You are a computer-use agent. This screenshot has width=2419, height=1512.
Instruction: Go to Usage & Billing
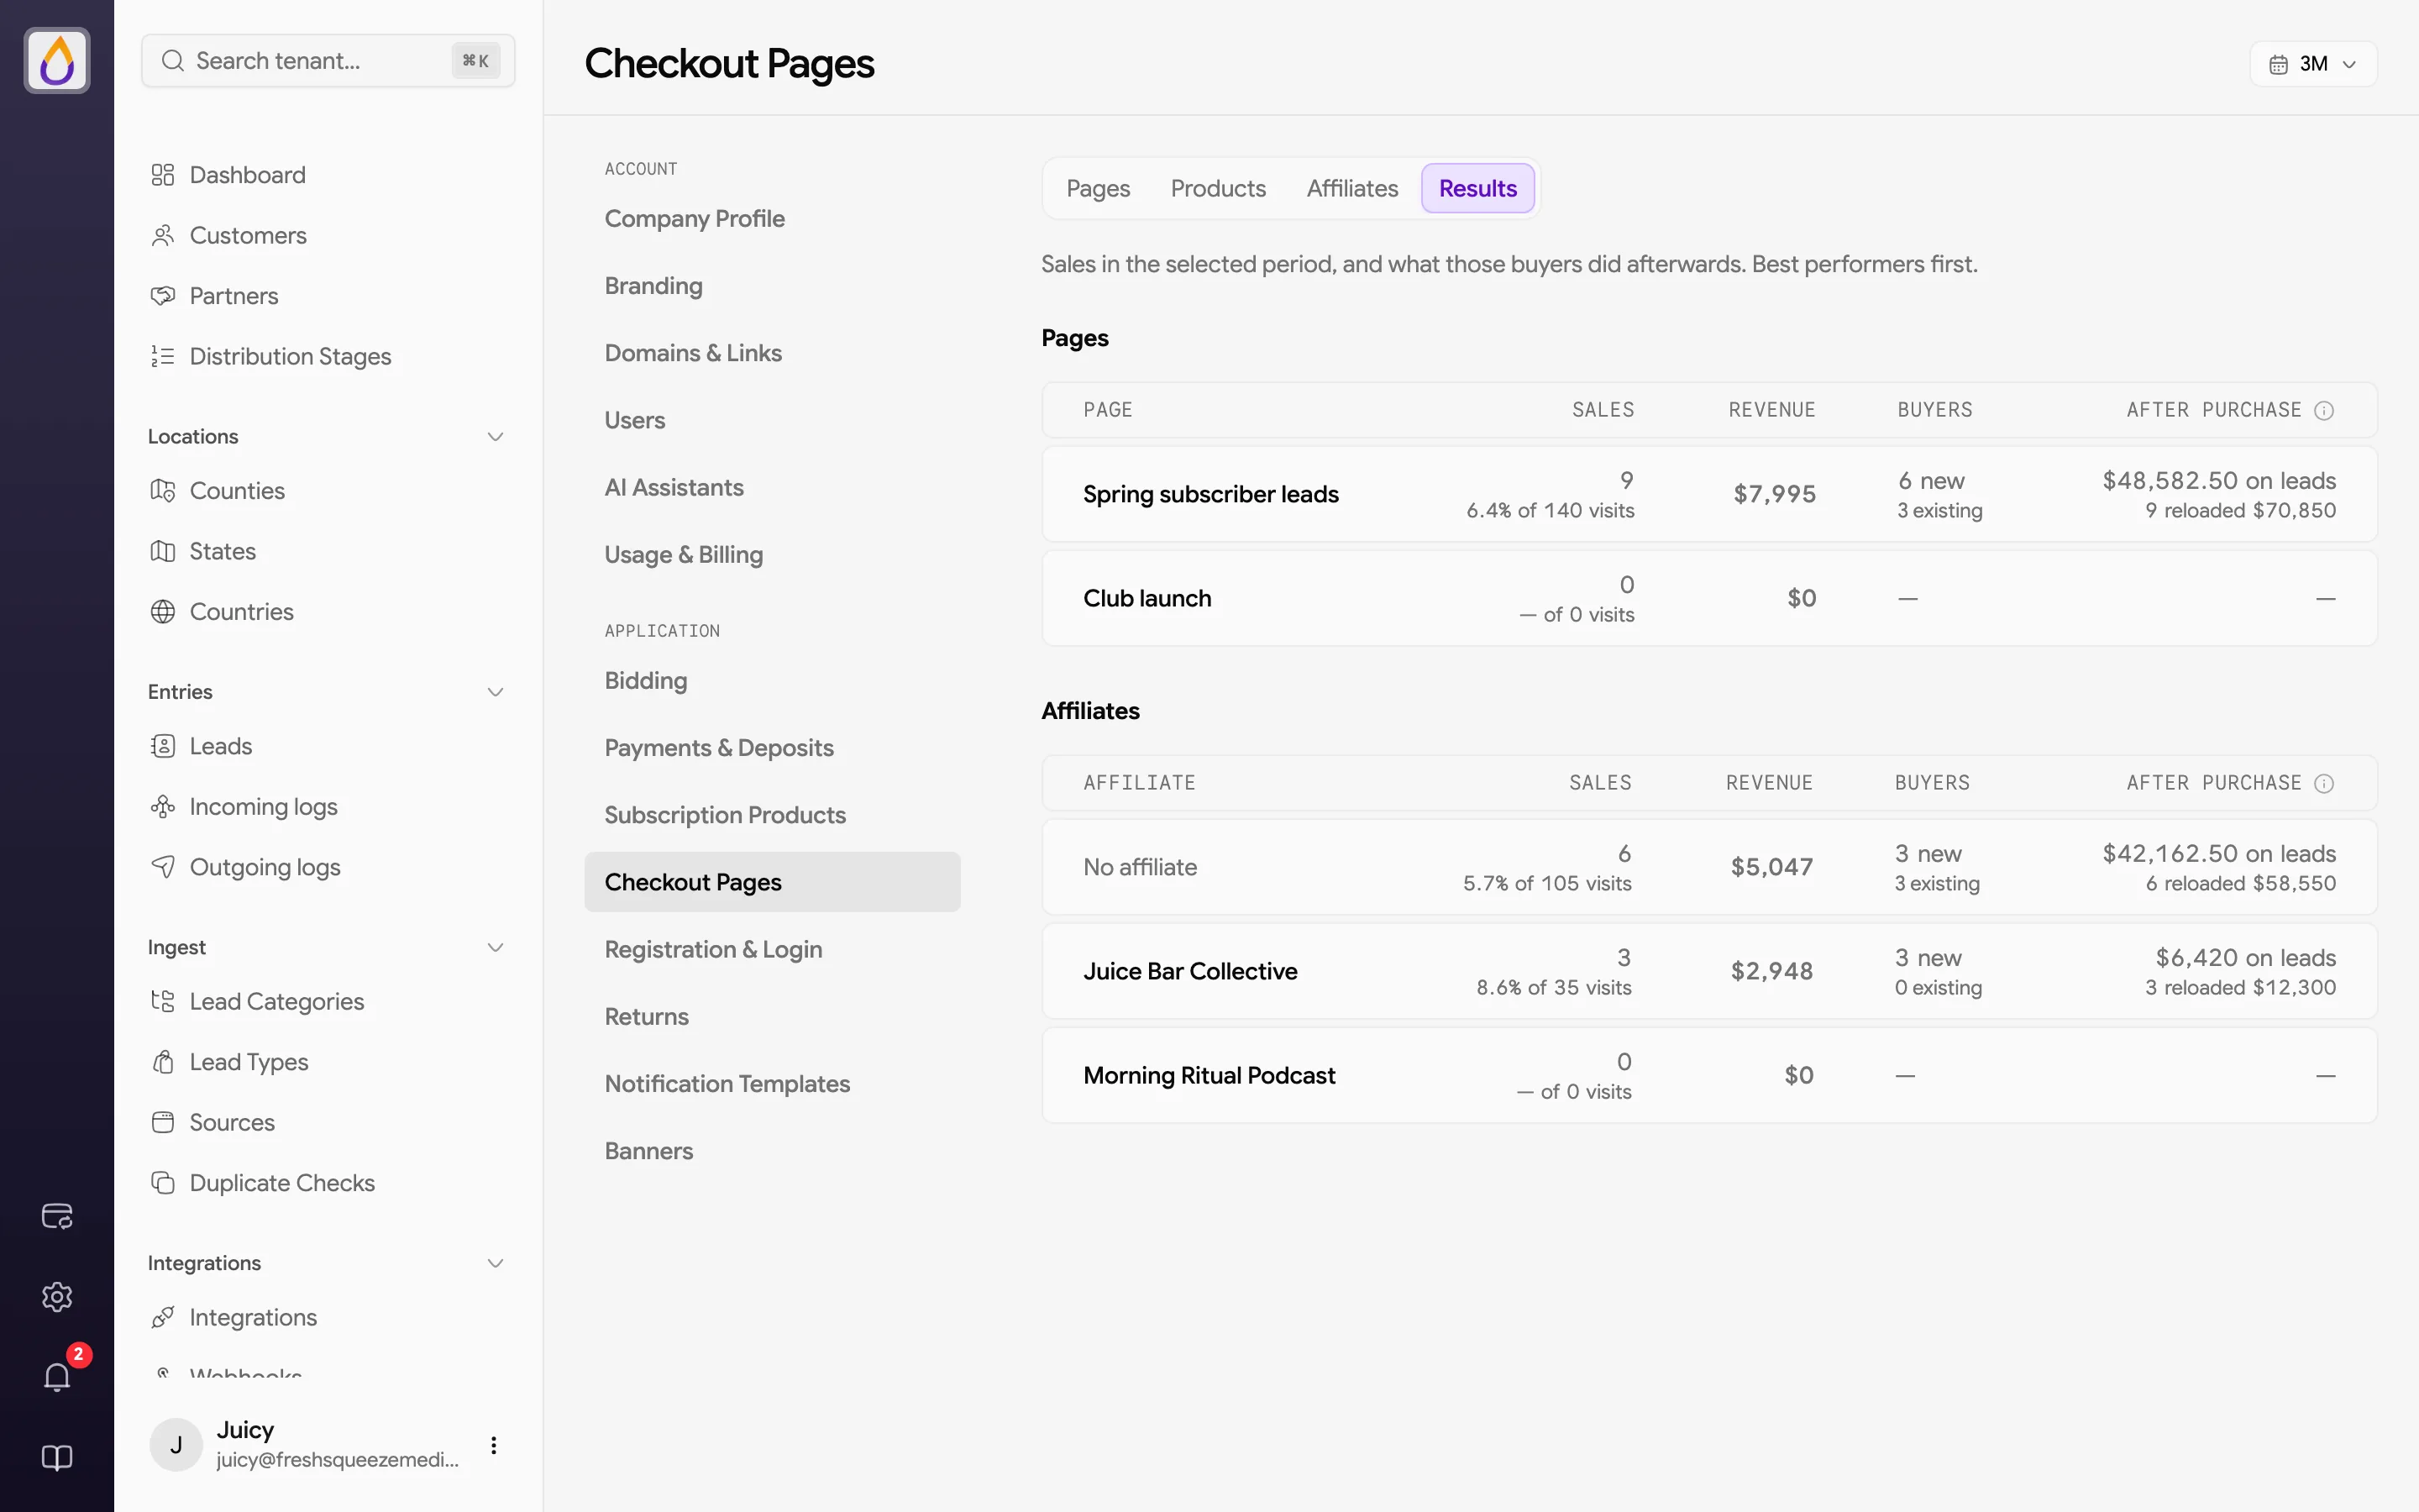tap(684, 555)
